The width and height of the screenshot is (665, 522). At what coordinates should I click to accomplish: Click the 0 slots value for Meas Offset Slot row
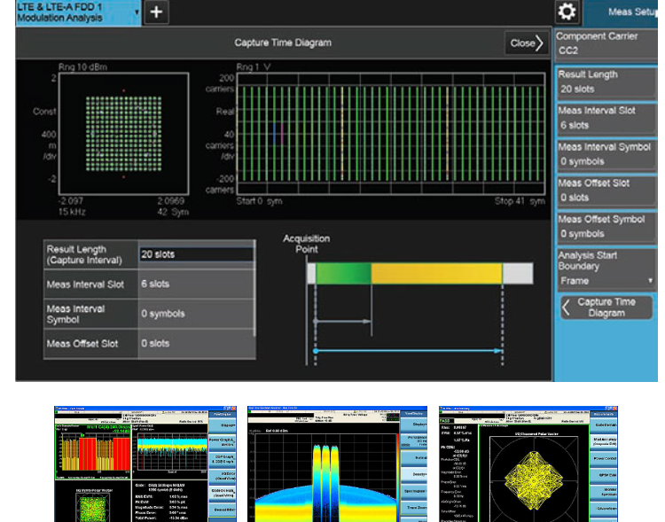(155, 344)
